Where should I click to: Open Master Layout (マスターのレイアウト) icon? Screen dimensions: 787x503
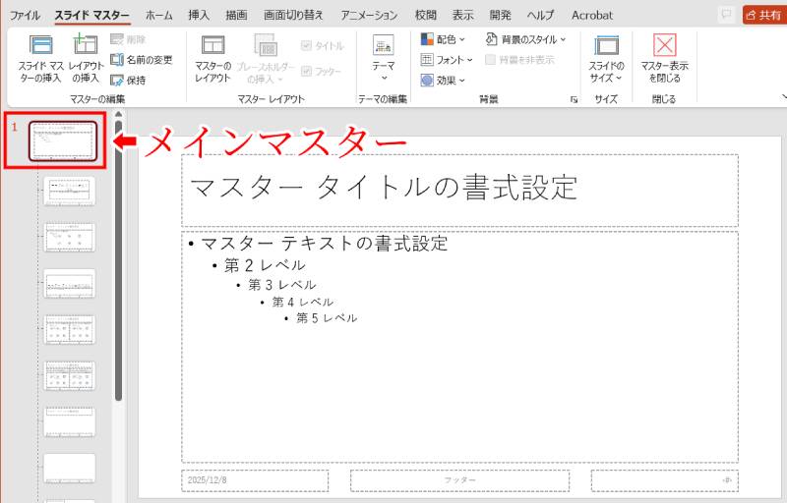point(212,44)
